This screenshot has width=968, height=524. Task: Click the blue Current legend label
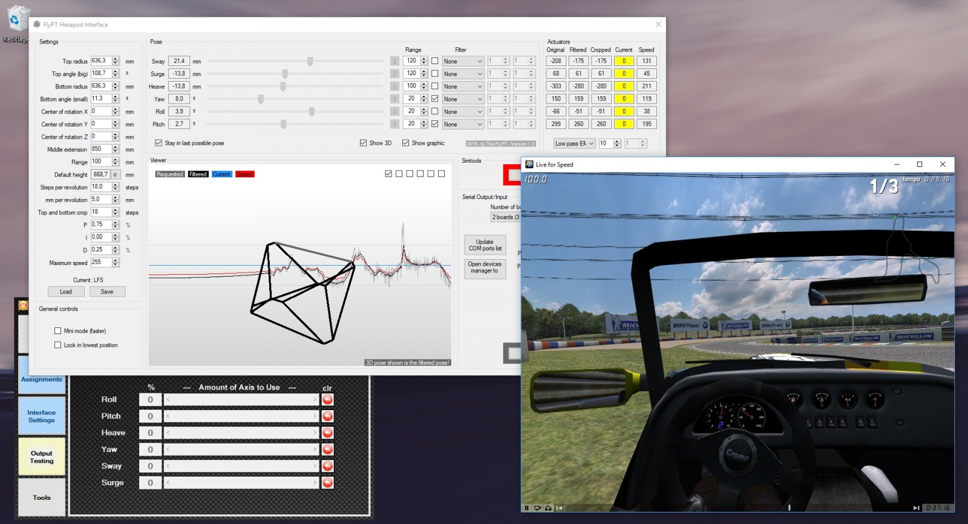coord(221,174)
